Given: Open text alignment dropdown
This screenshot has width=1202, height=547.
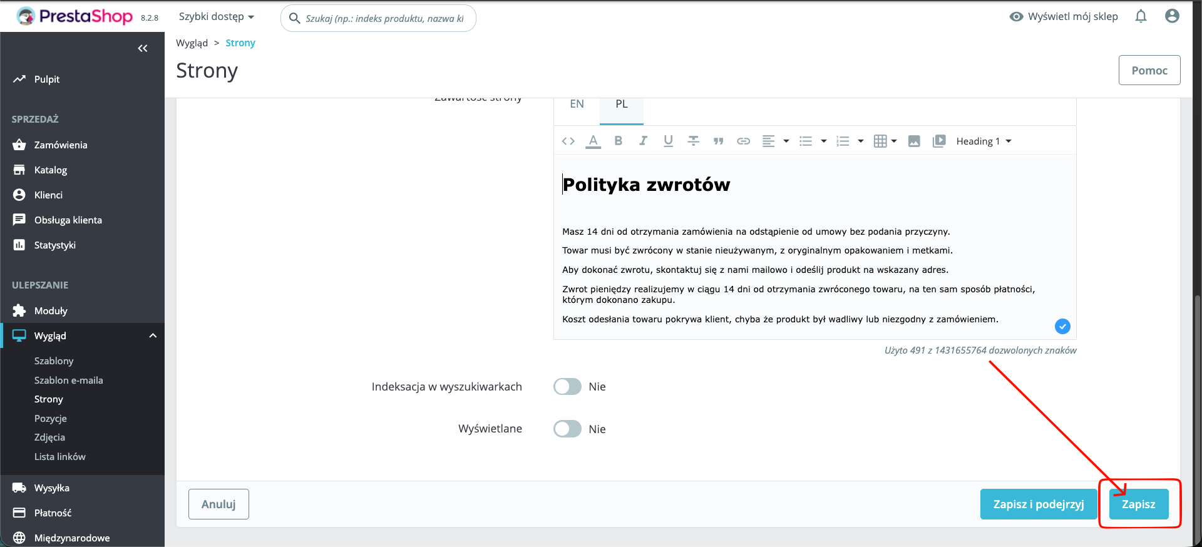Looking at the screenshot, I should tap(775, 141).
